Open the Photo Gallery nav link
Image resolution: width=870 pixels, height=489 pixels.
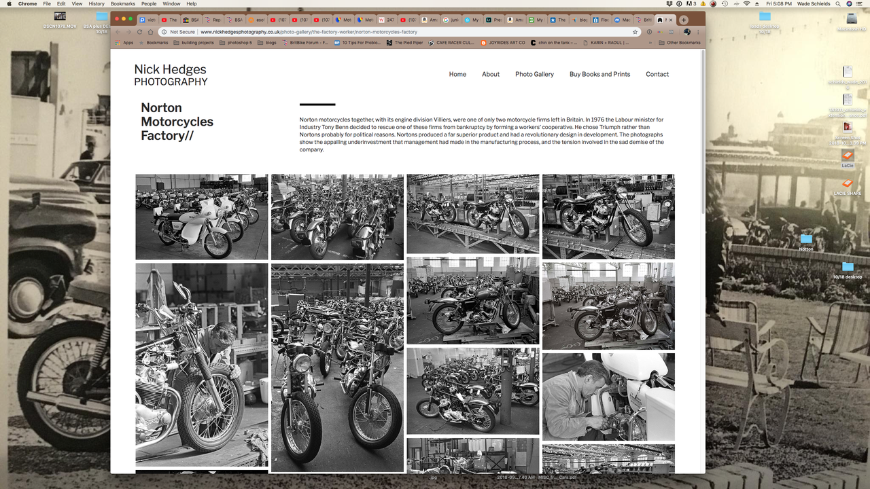coord(534,74)
